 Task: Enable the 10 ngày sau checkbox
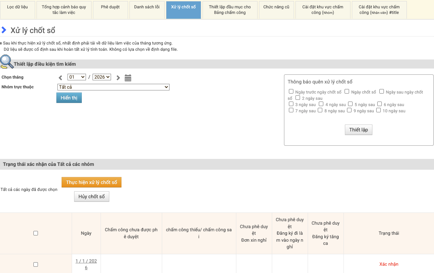click(x=379, y=110)
